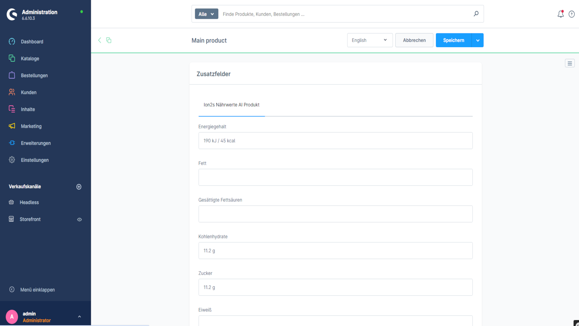Viewport: 579px width, 326px height.
Task: Click the search magnifier icon
Action: (x=476, y=14)
